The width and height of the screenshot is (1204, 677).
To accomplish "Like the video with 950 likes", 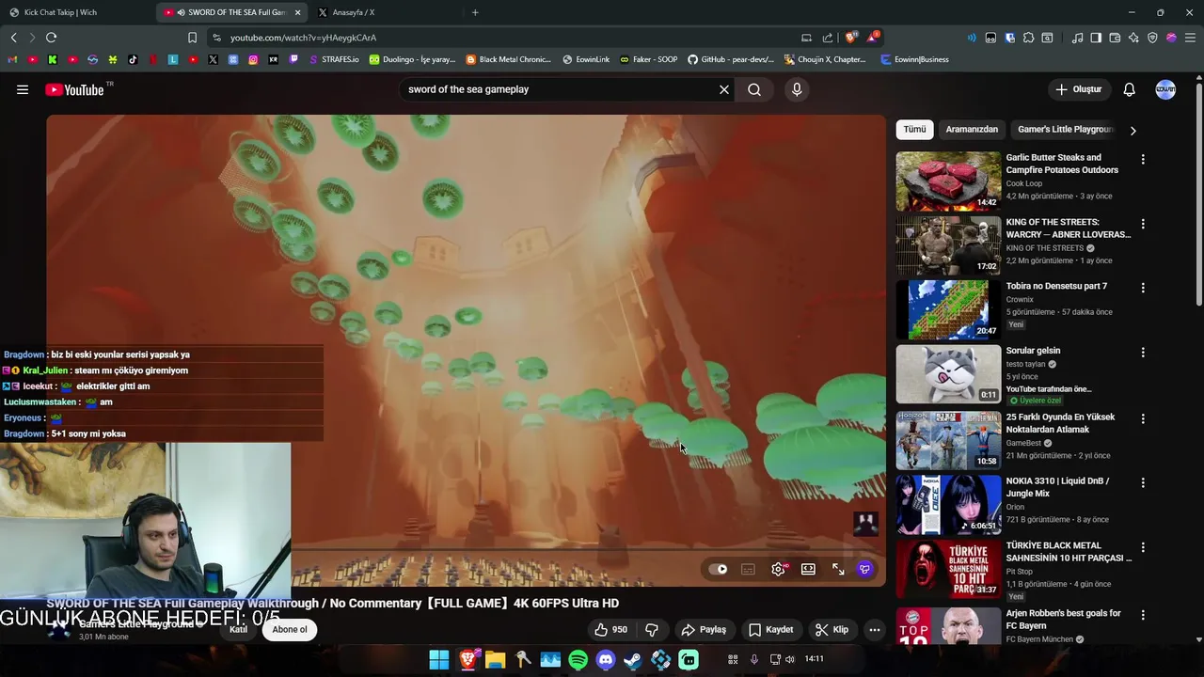I will point(610,630).
